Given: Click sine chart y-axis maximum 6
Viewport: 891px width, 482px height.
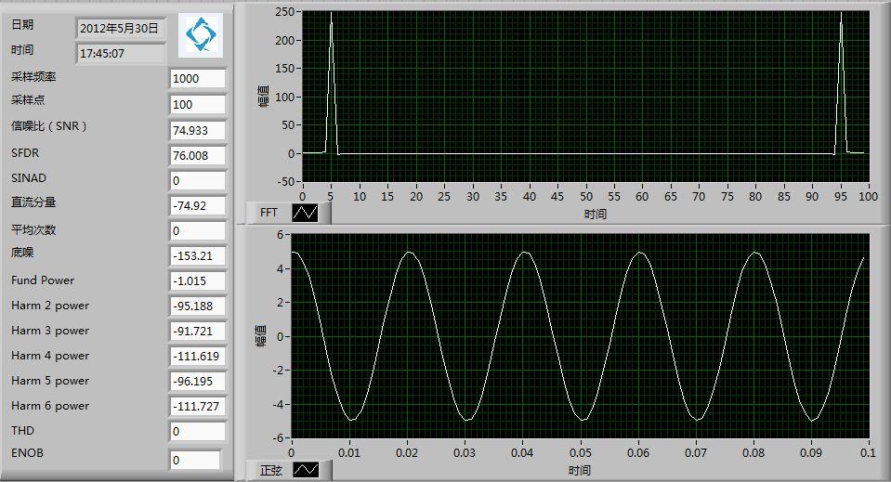Looking at the screenshot, I should pos(280,234).
